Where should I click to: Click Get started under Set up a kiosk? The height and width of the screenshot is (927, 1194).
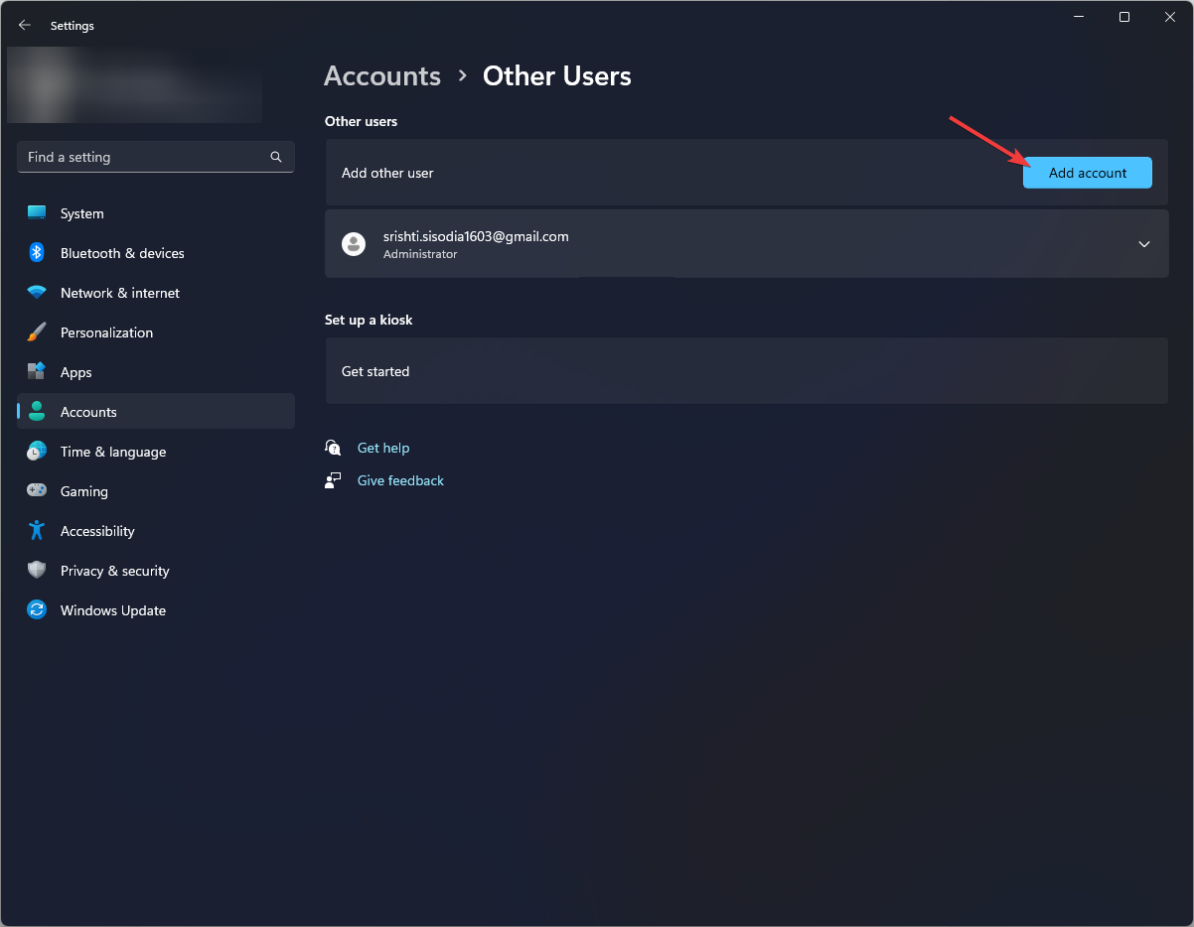(375, 371)
